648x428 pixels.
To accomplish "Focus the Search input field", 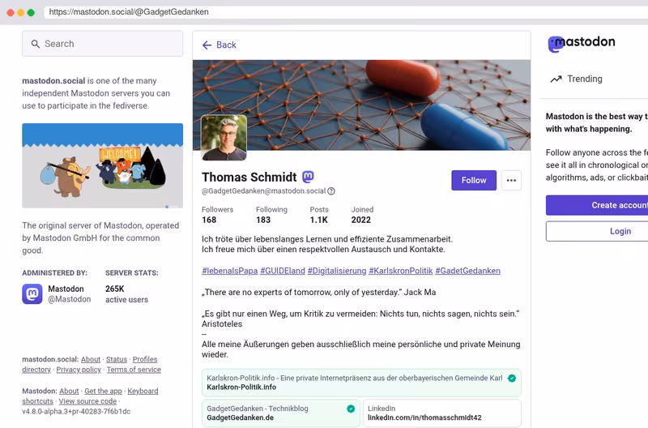I will tap(103, 44).
